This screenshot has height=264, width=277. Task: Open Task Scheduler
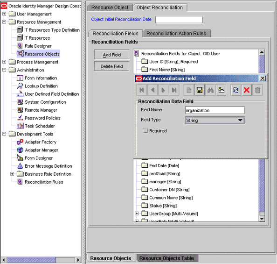click(40, 126)
